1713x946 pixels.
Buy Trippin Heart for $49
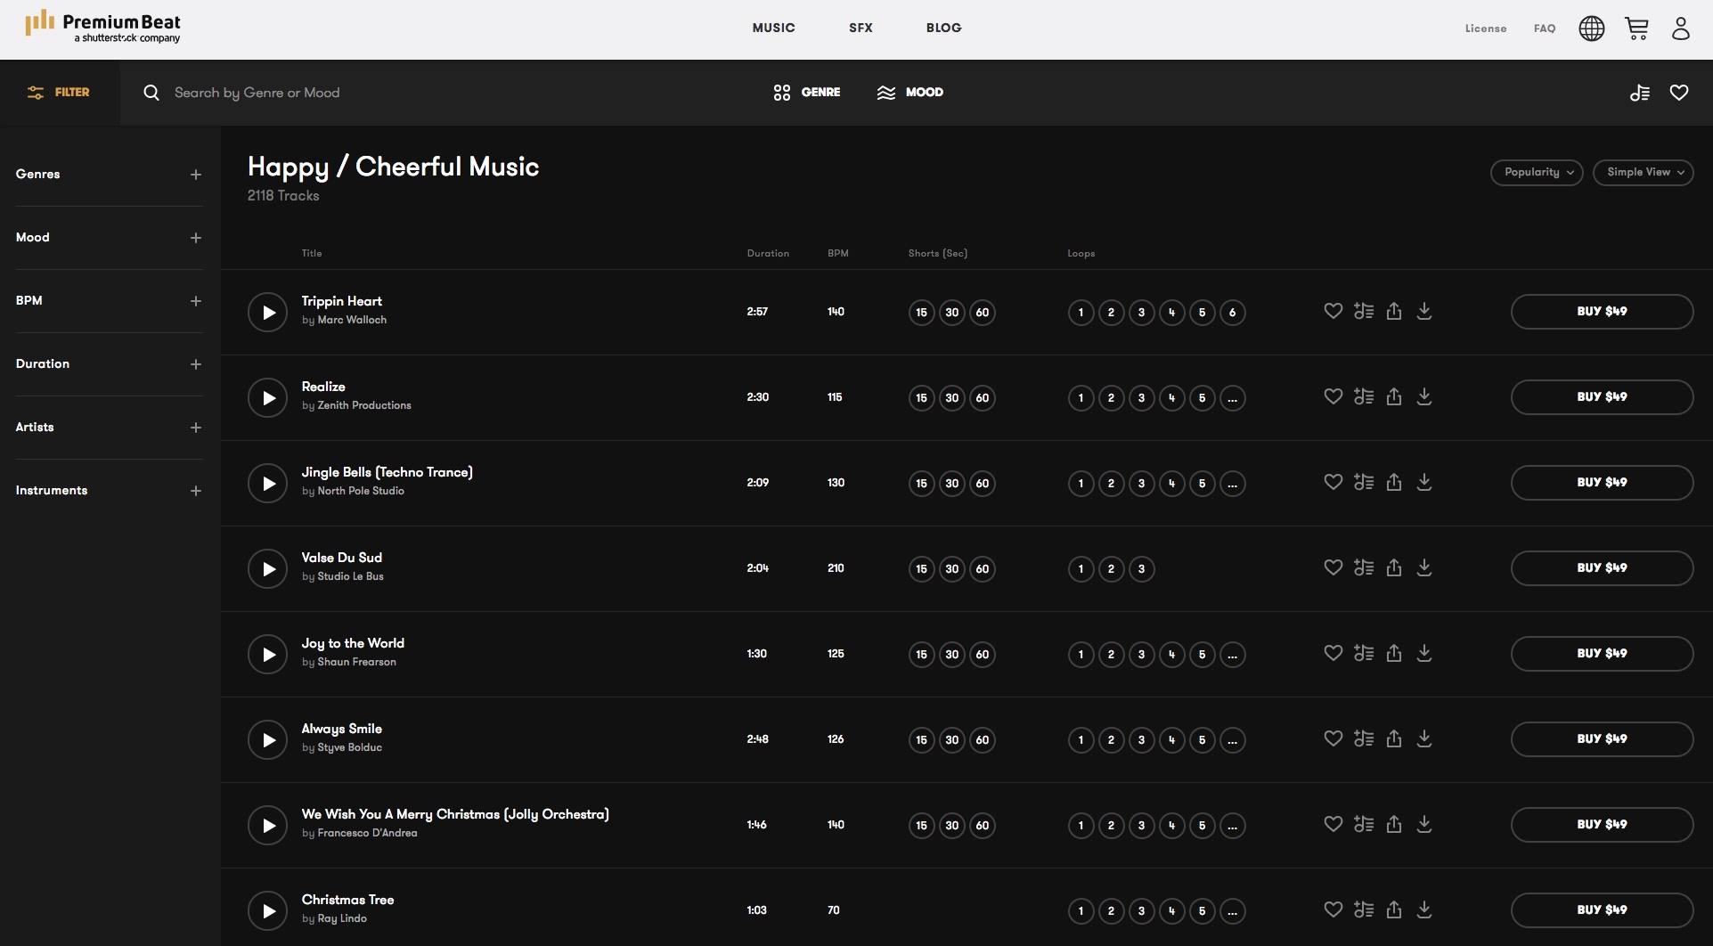point(1602,312)
